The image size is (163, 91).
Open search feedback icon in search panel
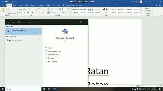(x=80, y=22)
